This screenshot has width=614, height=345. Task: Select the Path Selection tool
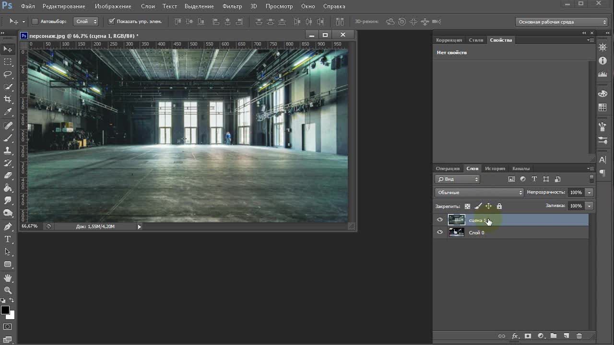8,252
